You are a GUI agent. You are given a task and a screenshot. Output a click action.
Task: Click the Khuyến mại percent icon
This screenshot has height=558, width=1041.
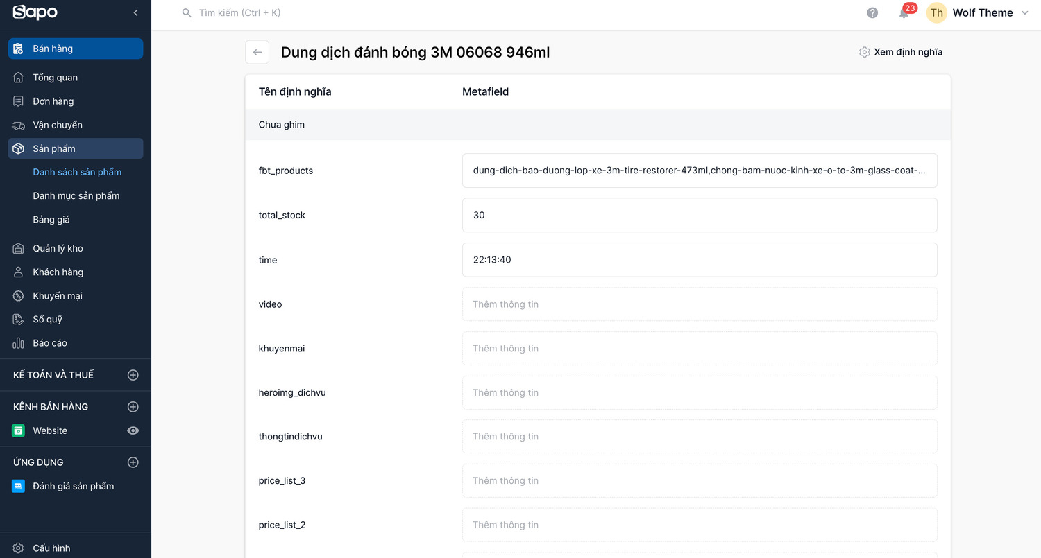tap(19, 295)
